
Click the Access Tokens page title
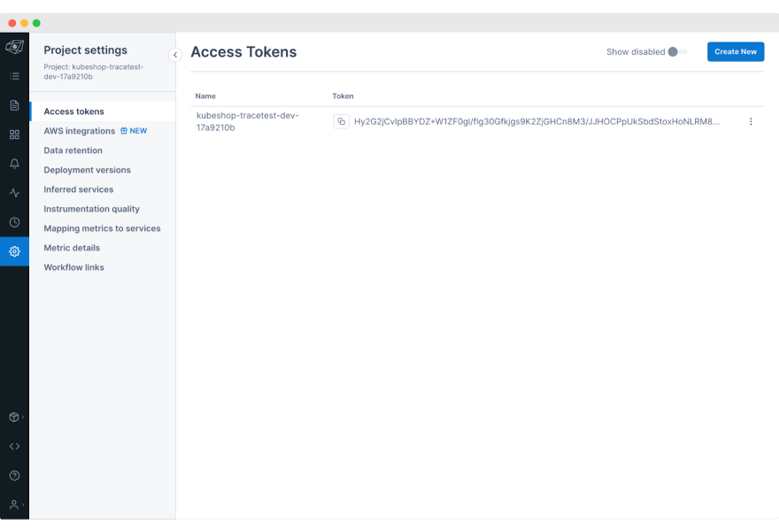pyautogui.click(x=243, y=51)
